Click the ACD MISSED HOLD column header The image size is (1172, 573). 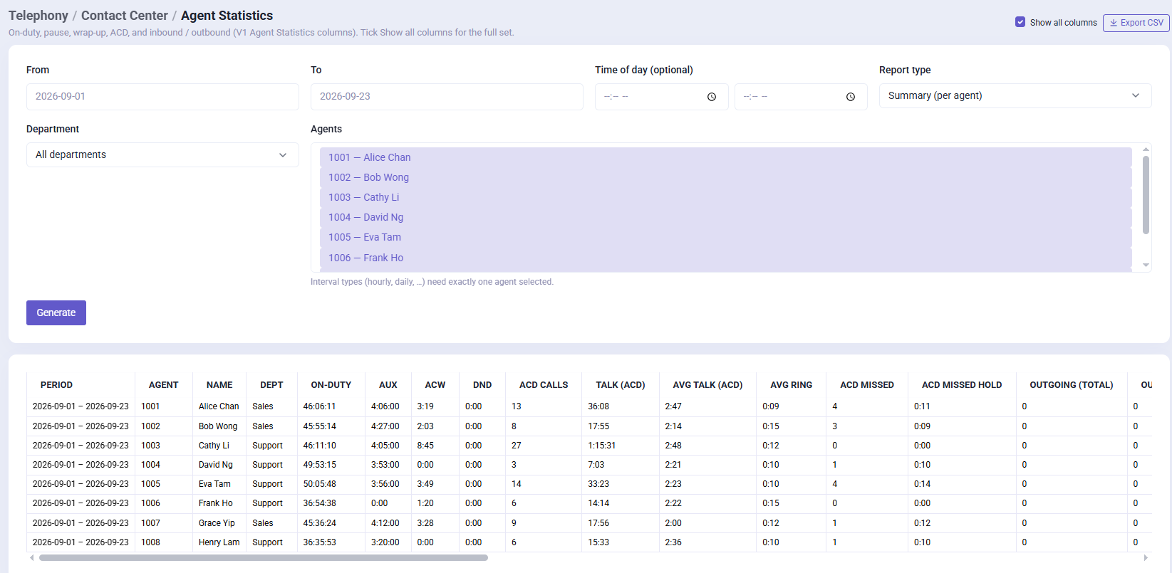coord(962,385)
